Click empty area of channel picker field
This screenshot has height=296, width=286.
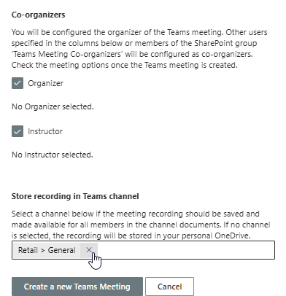(x=186, y=250)
